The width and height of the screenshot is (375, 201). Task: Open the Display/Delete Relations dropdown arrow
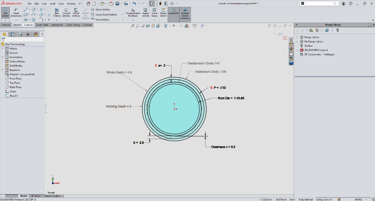(133, 20)
